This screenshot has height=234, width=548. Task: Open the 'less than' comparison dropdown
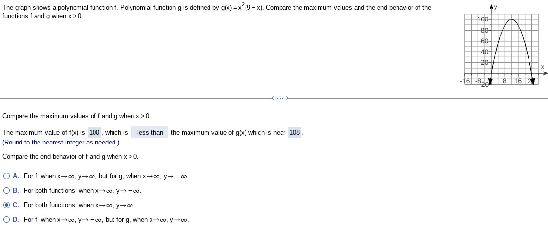click(150, 133)
